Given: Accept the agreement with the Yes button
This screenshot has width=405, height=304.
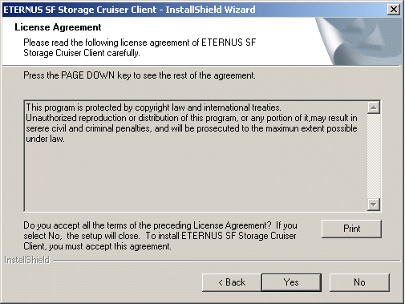Looking at the screenshot, I should 291,282.
